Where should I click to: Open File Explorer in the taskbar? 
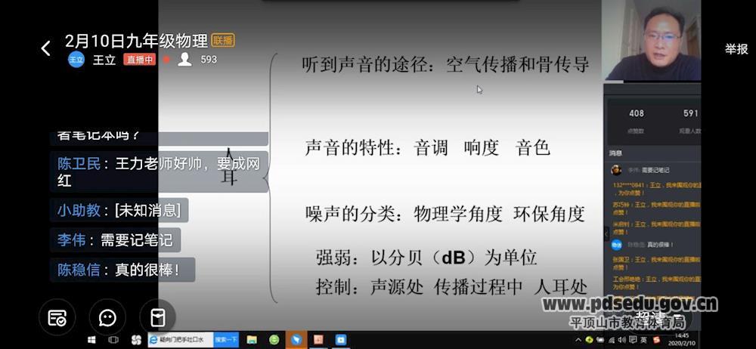(x=252, y=340)
